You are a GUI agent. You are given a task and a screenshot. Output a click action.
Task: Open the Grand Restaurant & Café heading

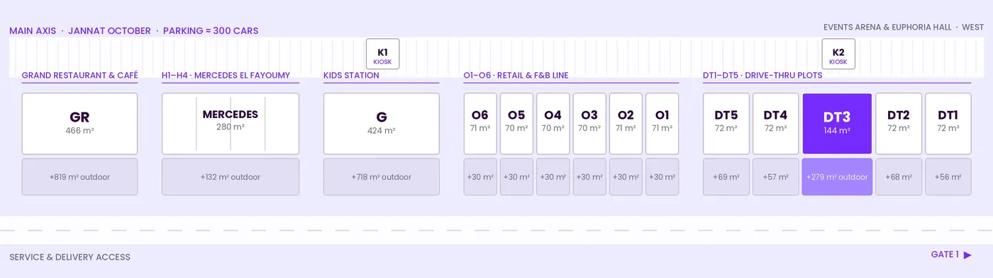click(79, 75)
